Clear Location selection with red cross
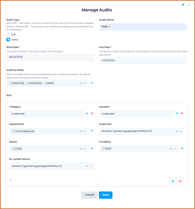195x209 pixels. 182,113
